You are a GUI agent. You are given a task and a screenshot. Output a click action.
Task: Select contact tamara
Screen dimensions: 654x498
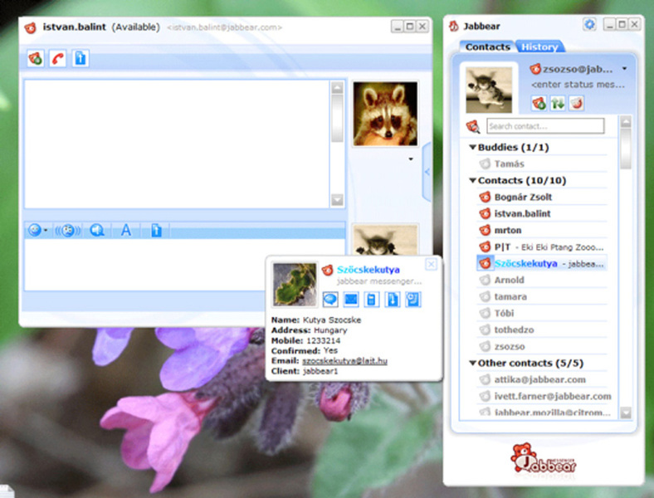[x=542, y=296]
